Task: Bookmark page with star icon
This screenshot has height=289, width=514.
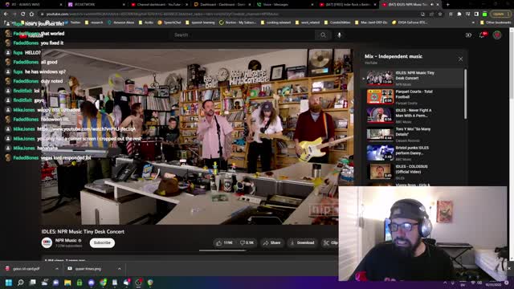Action: [x=440, y=14]
